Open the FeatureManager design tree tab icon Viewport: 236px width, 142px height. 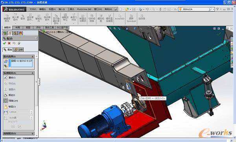pyautogui.click(x=5, y=33)
